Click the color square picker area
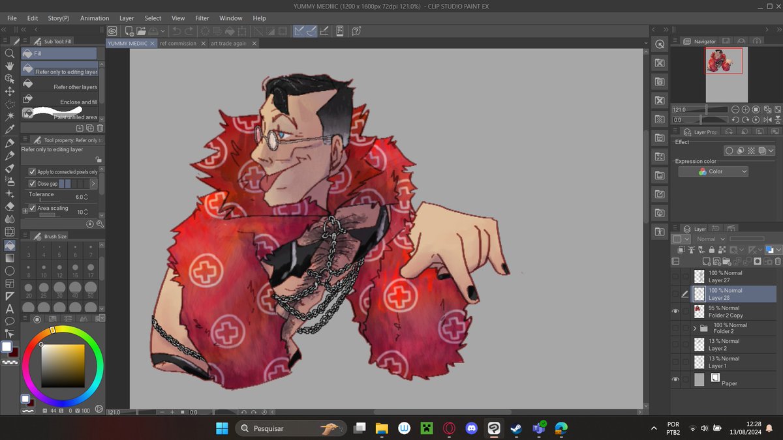Viewport: 783px width, 440px height. click(63, 366)
